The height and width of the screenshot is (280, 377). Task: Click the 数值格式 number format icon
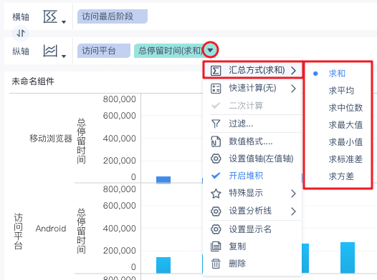click(x=216, y=141)
